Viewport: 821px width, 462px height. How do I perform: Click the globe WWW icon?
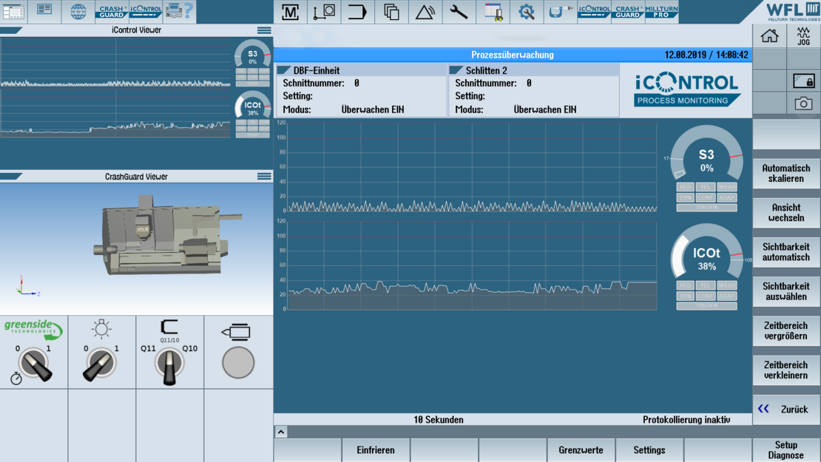click(78, 11)
